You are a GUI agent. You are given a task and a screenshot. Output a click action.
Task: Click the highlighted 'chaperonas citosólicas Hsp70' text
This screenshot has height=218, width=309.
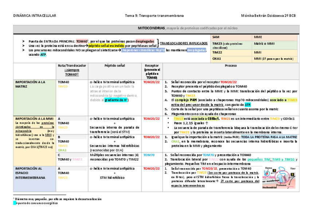143,50
